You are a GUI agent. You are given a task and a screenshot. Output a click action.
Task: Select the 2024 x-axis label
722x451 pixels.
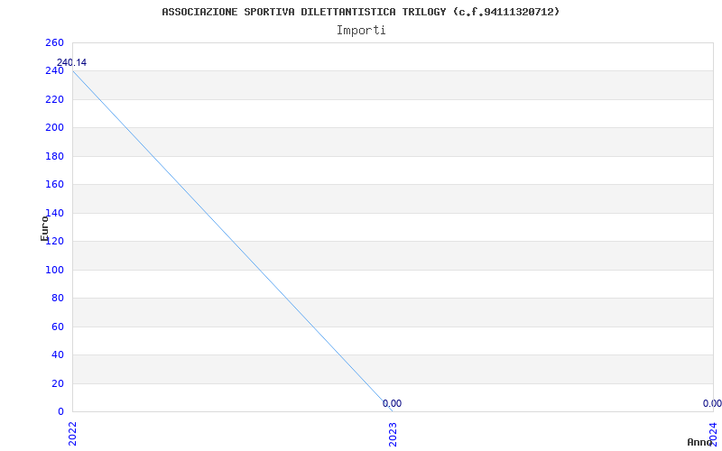pos(713,434)
